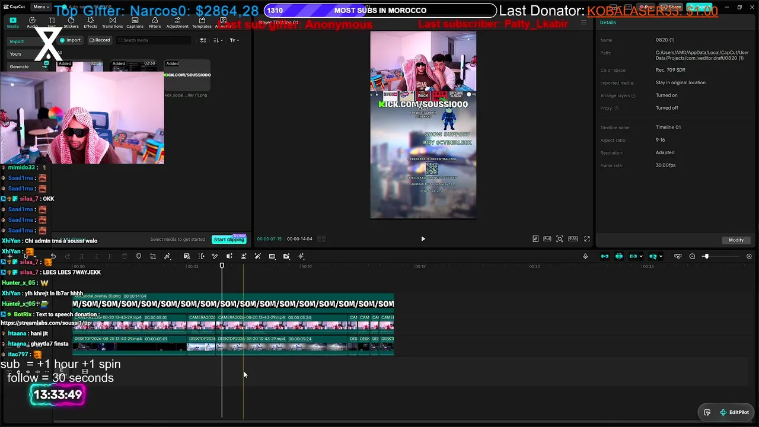Switch to the Audio tab

[x=32, y=23]
